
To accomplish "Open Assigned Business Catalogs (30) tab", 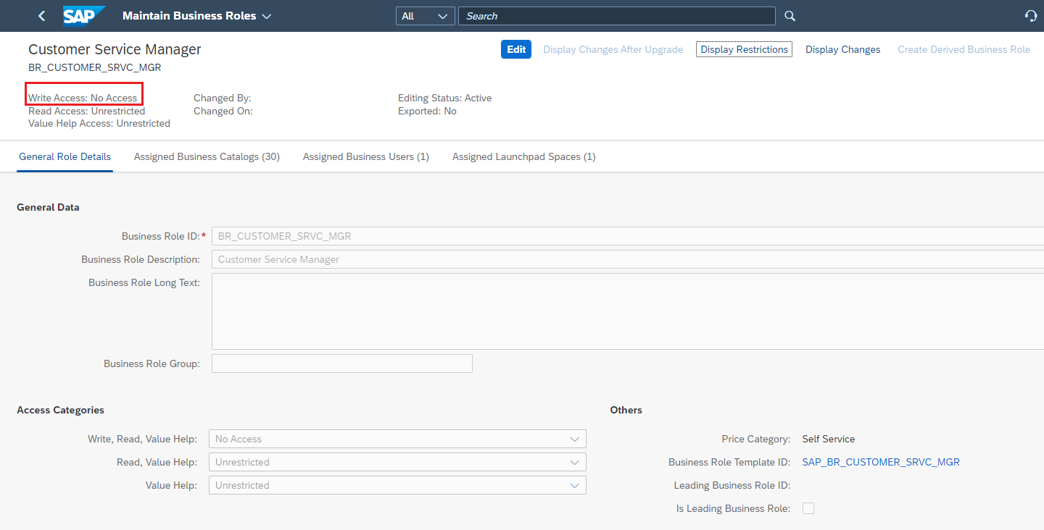I will tap(207, 156).
